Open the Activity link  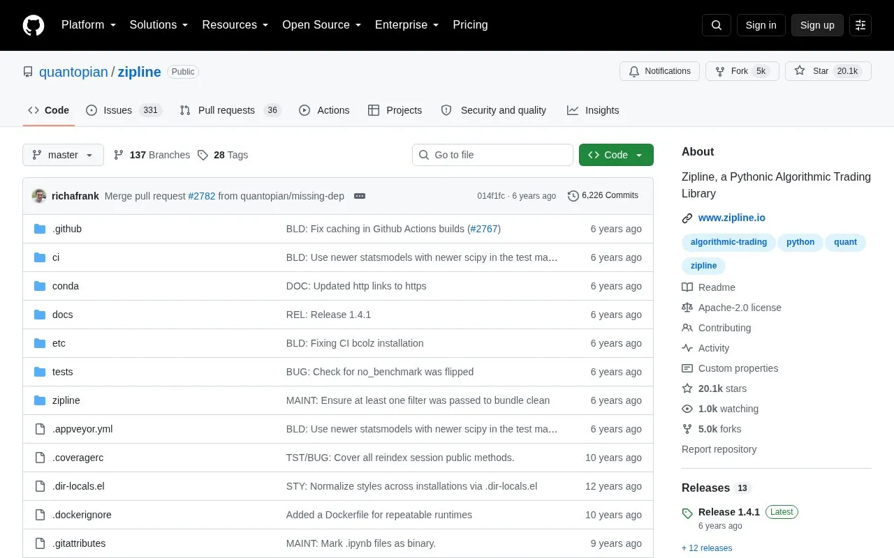705,348
